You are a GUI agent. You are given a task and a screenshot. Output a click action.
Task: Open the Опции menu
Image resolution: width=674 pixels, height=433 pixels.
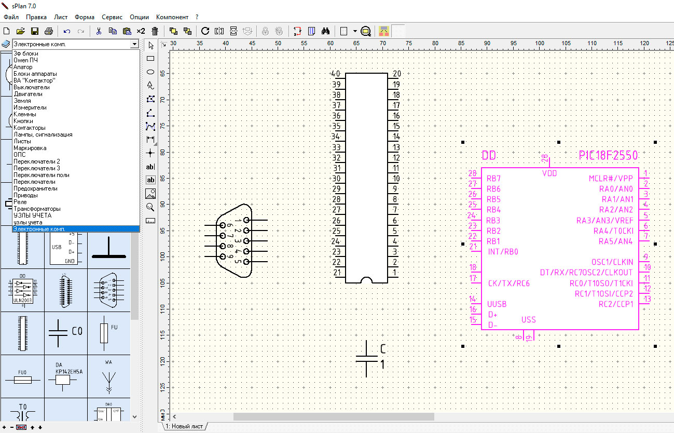point(139,17)
